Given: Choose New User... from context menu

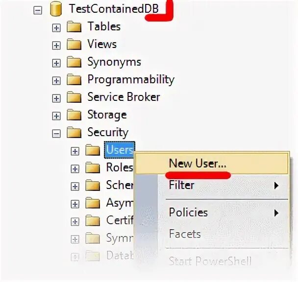Looking at the screenshot, I should pos(197,163).
